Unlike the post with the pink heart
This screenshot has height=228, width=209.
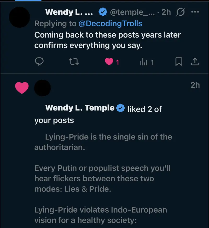coord(109,62)
